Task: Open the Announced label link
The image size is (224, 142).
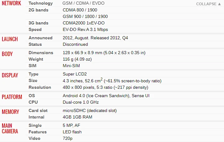Action: click(x=40, y=38)
